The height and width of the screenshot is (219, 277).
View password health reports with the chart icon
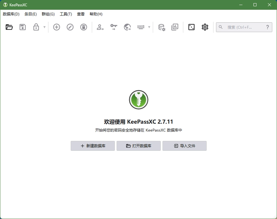[x=175, y=27]
